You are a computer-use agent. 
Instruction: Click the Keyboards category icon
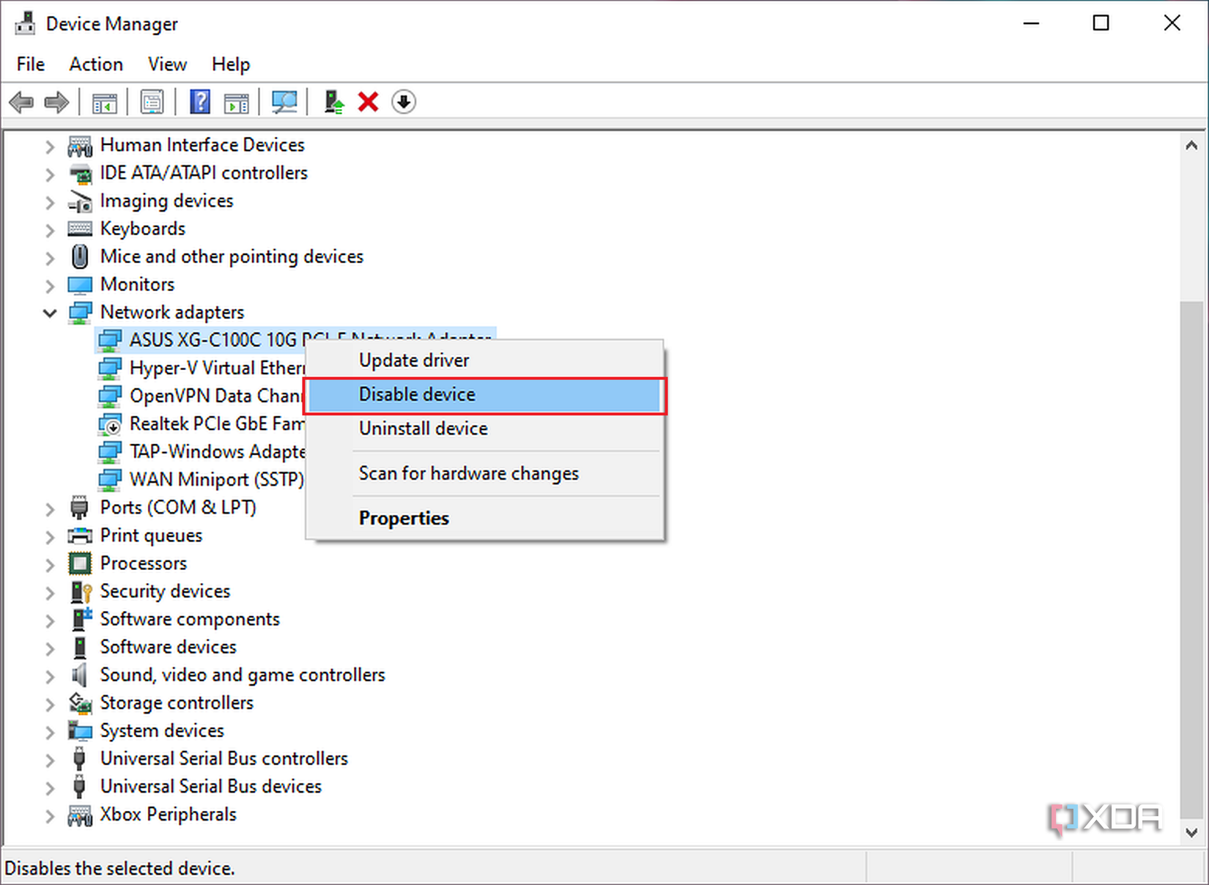pos(80,229)
